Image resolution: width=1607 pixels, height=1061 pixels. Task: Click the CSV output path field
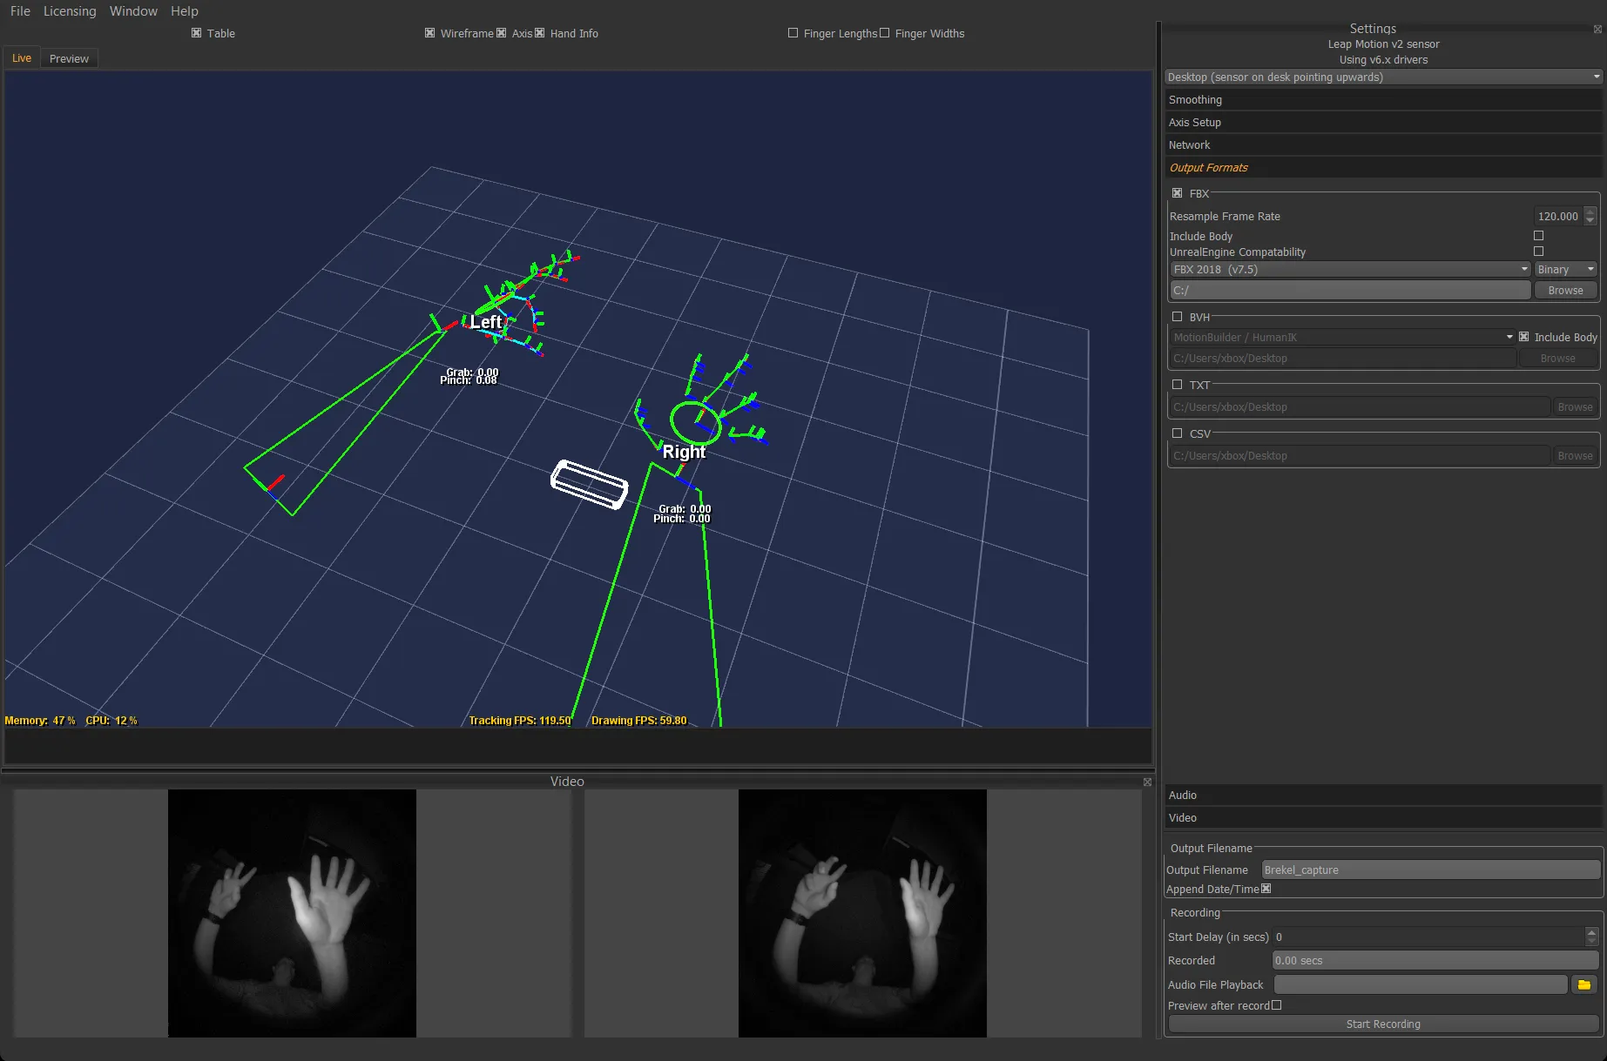pyautogui.click(x=1359, y=456)
